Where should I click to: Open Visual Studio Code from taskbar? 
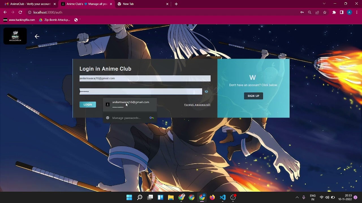click(x=223, y=197)
